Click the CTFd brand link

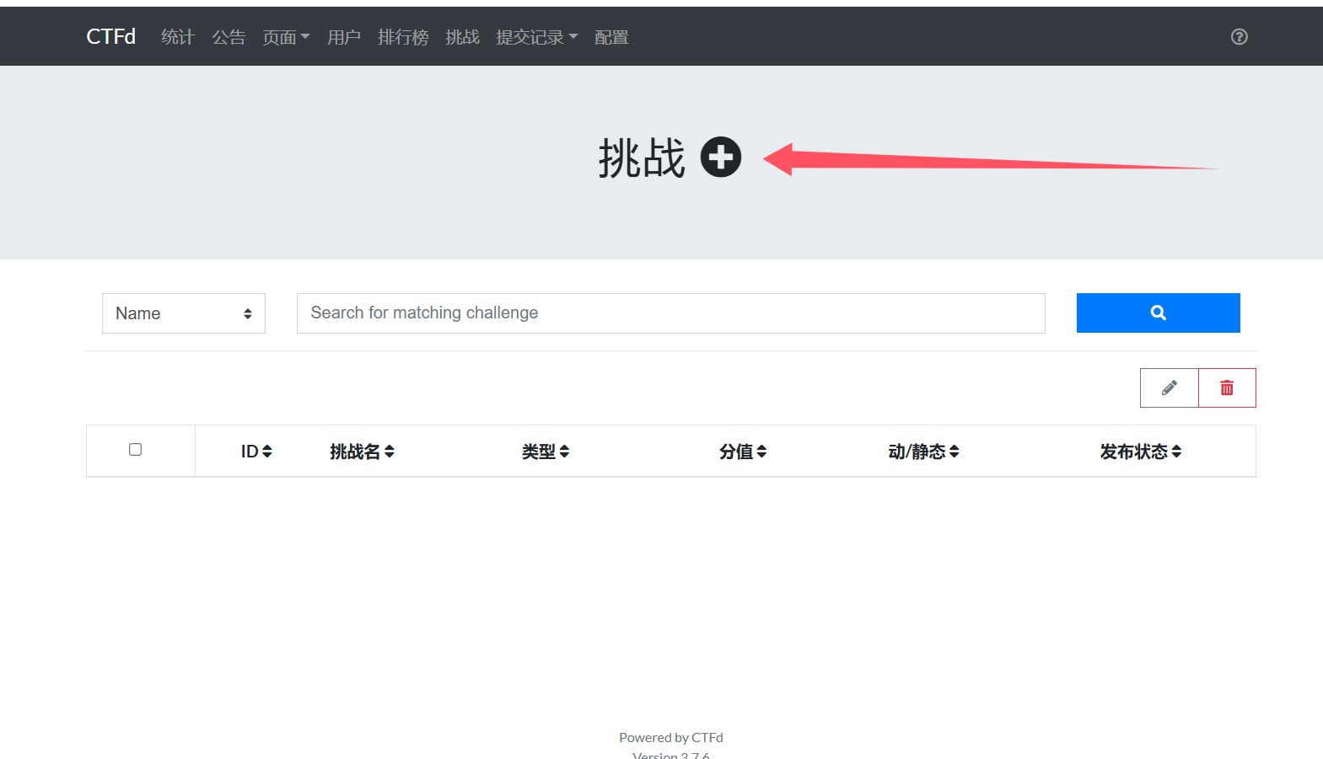tap(110, 36)
